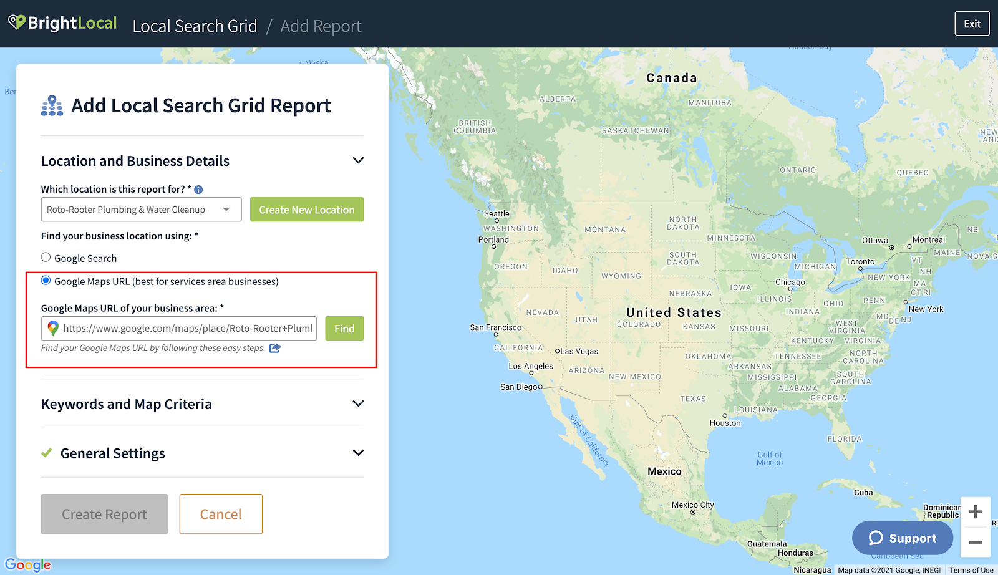Image resolution: width=998 pixels, height=575 pixels.
Task: Click the Chicago city marker on map
Action: pyautogui.click(x=790, y=290)
